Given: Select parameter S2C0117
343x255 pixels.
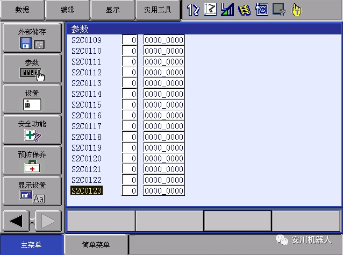Looking at the screenshot, I should click(x=87, y=126).
